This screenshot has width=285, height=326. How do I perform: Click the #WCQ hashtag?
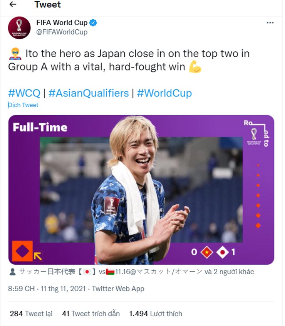coord(24,93)
